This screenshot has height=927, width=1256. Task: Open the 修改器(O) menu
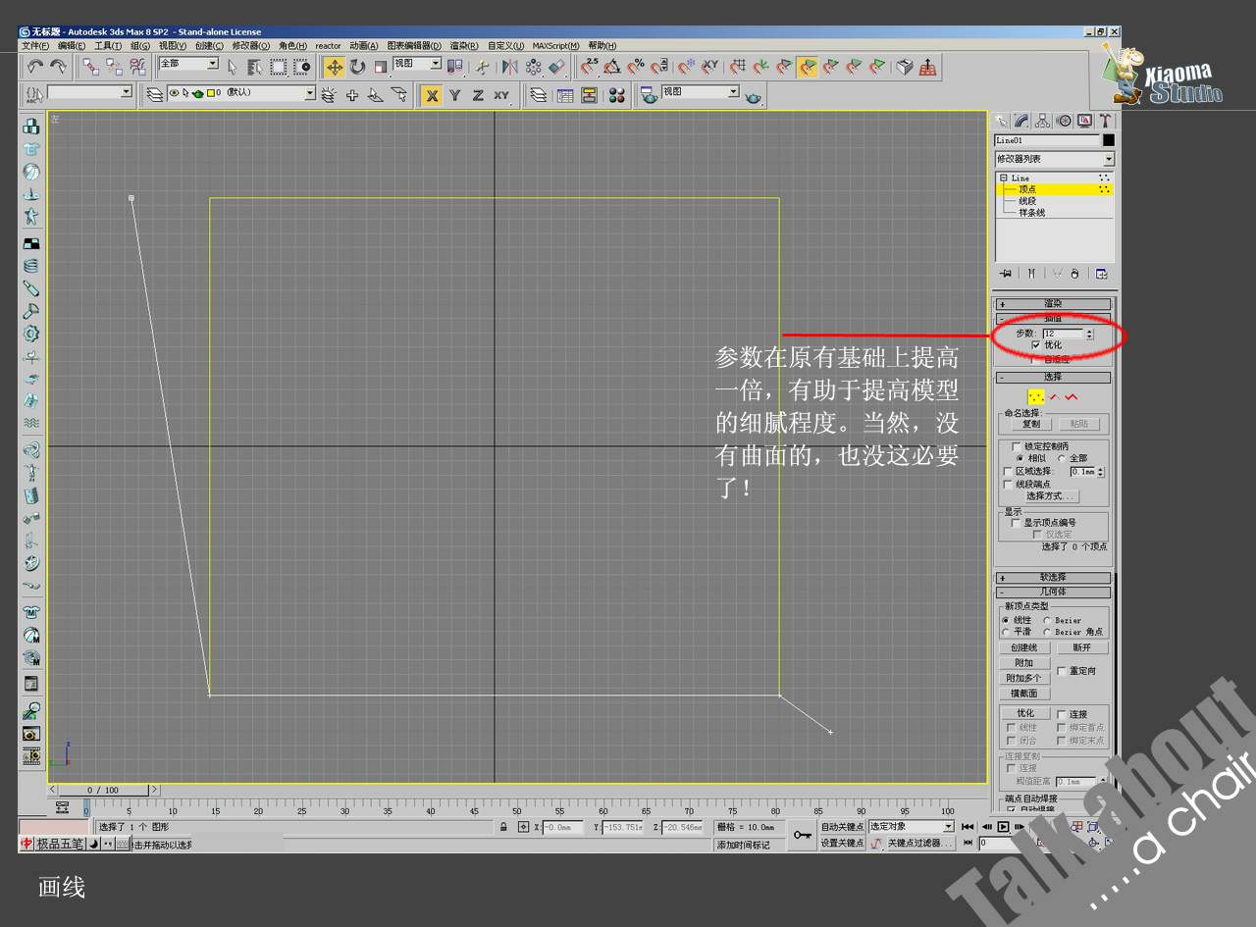pyautogui.click(x=251, y=45)
